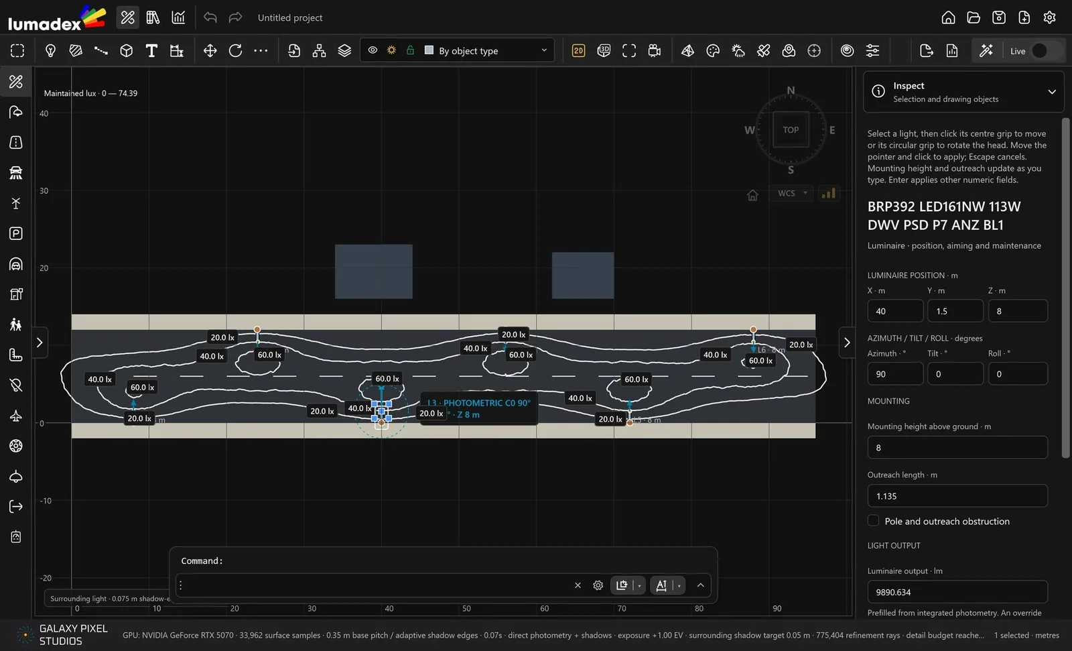Open the camera view tool
Image resolution: width=1072 pixels, height=651 pixels.
[655, 51]
